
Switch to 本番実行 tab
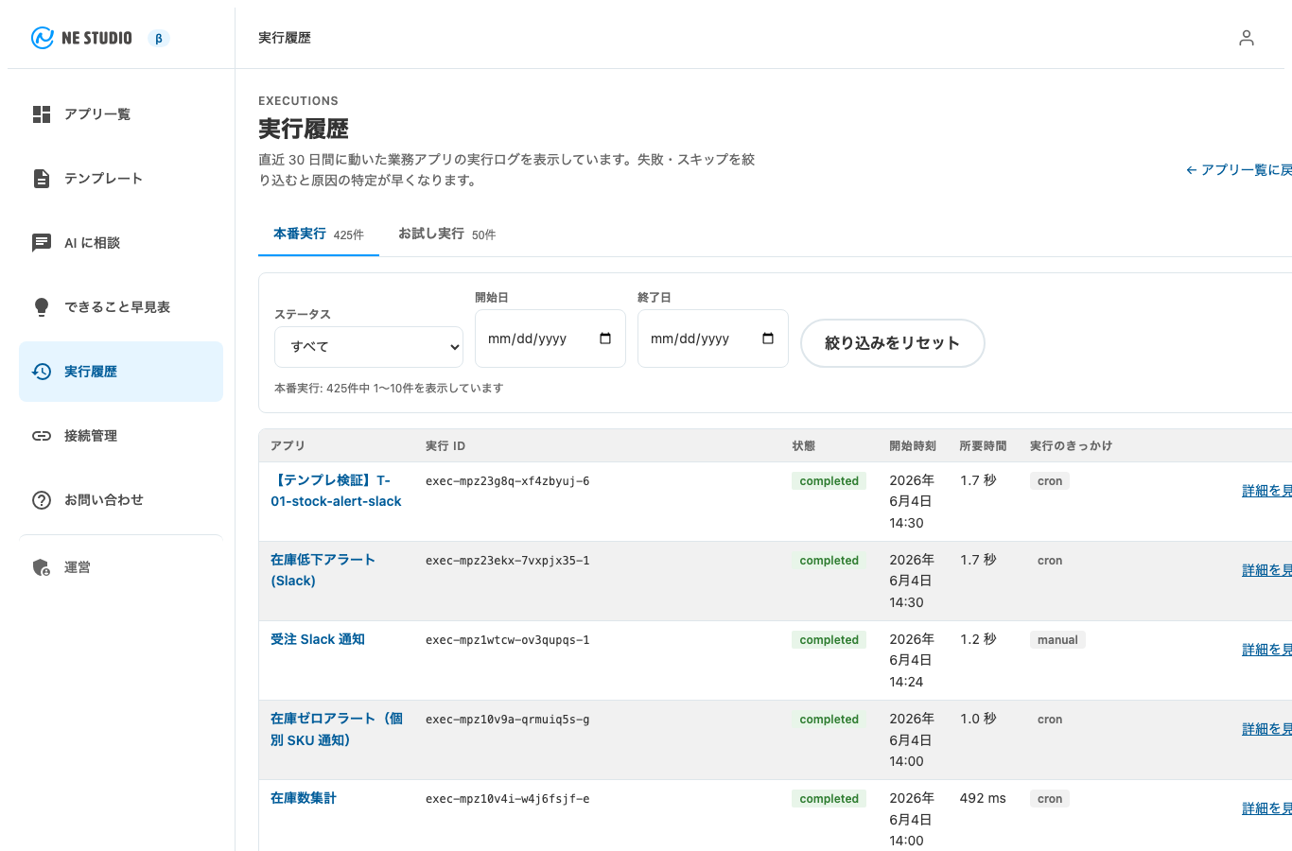coord(319,234)
